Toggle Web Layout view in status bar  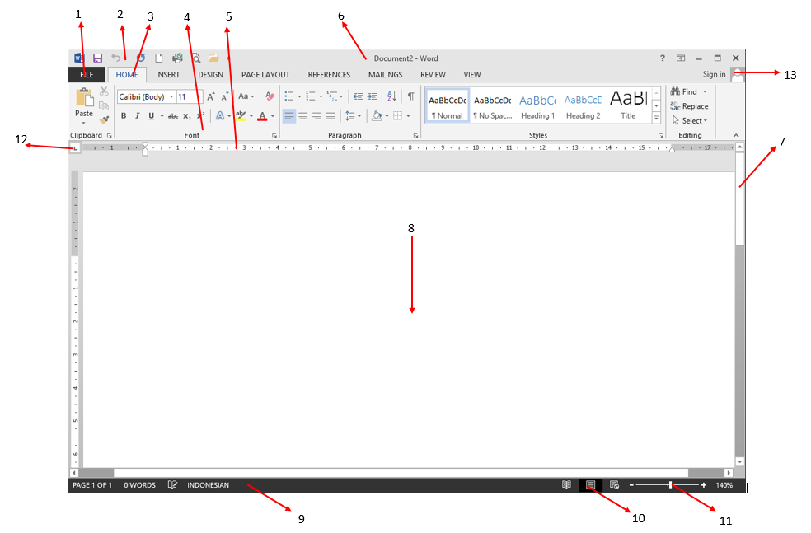614,485
